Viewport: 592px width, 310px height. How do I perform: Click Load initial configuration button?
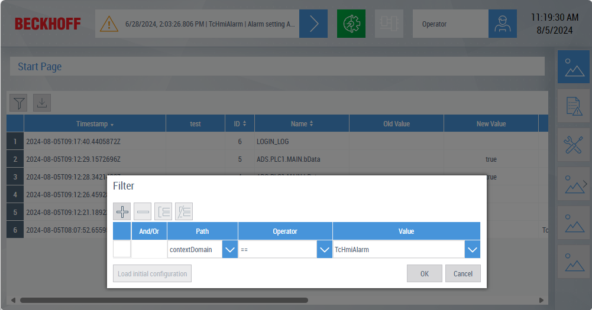(x=152, y=273)
